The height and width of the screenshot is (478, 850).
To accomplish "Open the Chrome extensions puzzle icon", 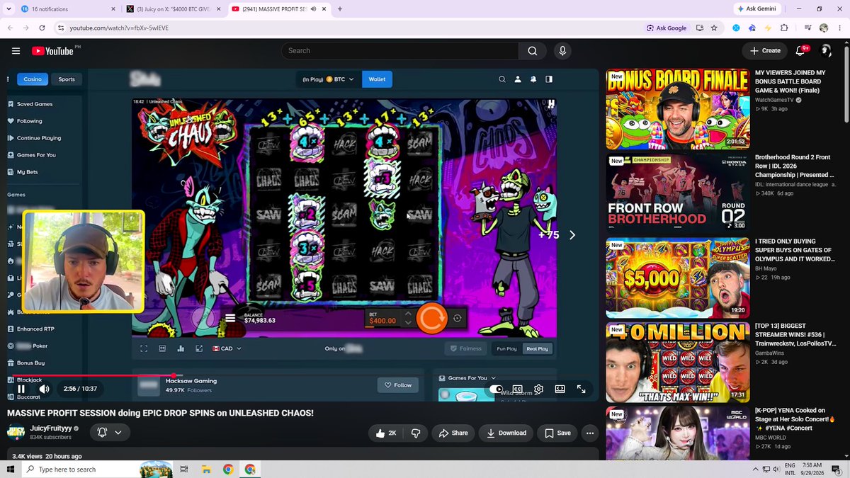I will pos(784,28).
